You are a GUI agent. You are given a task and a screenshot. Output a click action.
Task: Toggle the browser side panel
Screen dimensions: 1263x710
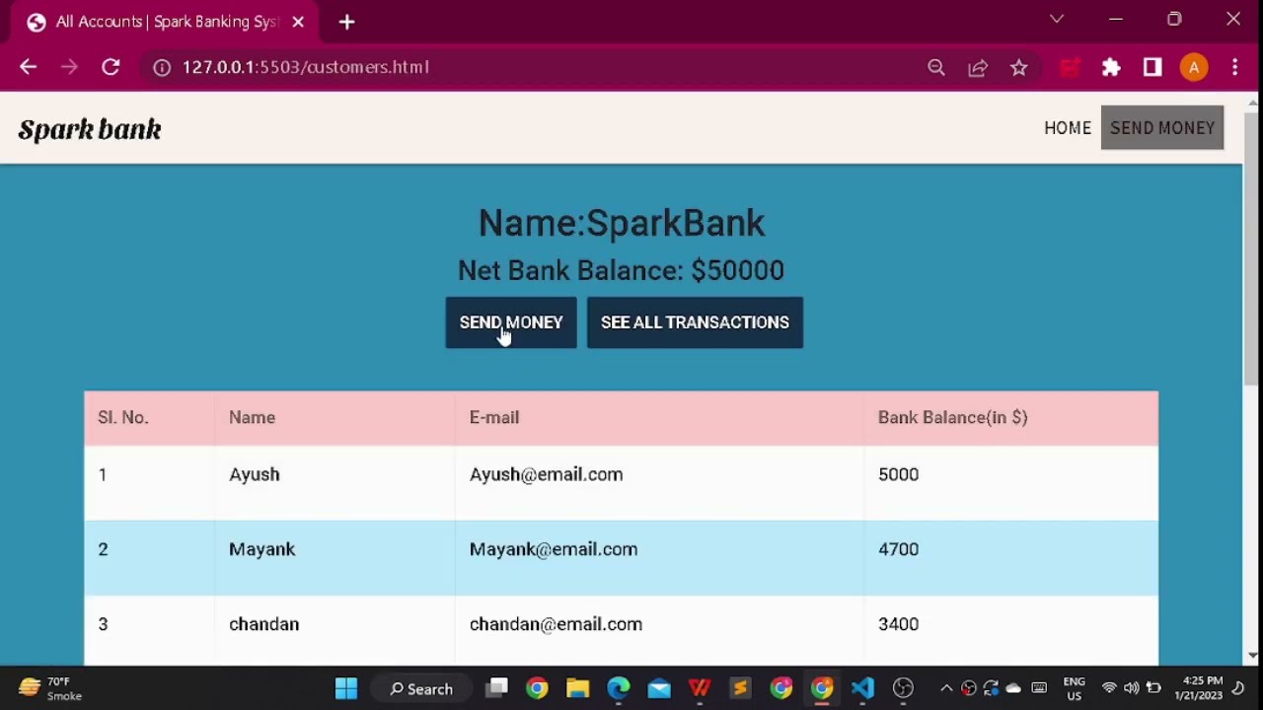pyautogui.click(x=1152, y=67)
